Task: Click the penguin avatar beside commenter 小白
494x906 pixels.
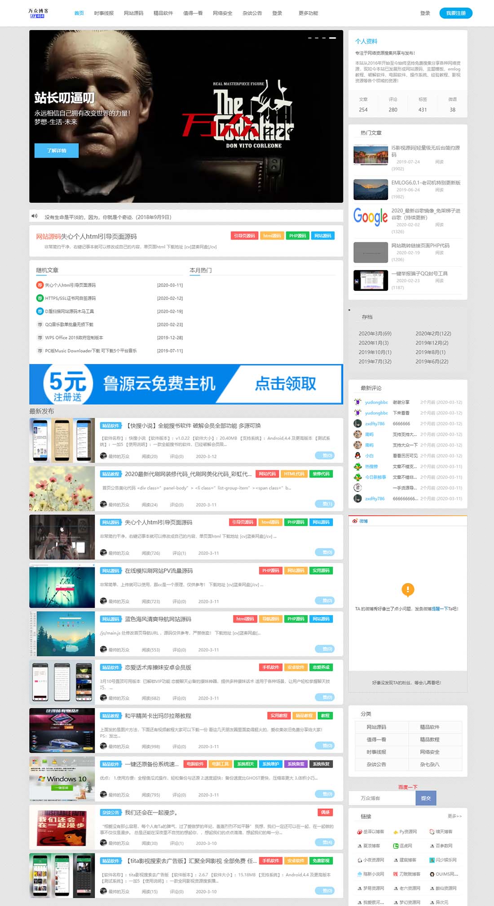Action: coord(357,455)
